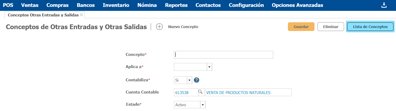Open the Contabiliza dropdown

click(x=189, y=80)
